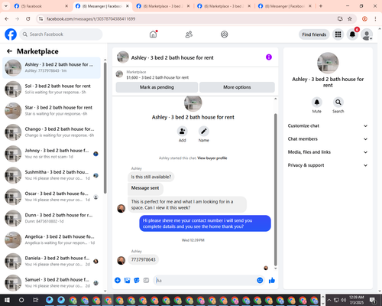The height and width of the screenshot is (306, 382).
Task: Click the Search Facebook input field
Action: 61,34
